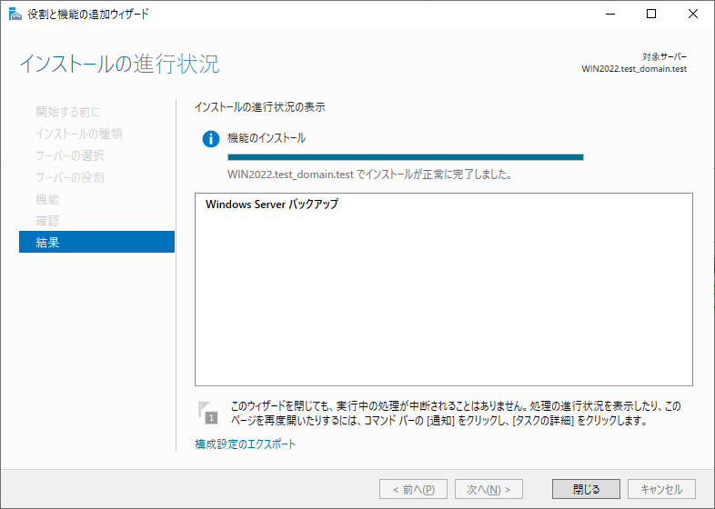Click the インストールの進行状況の表示 heading

tap(260, 107)
